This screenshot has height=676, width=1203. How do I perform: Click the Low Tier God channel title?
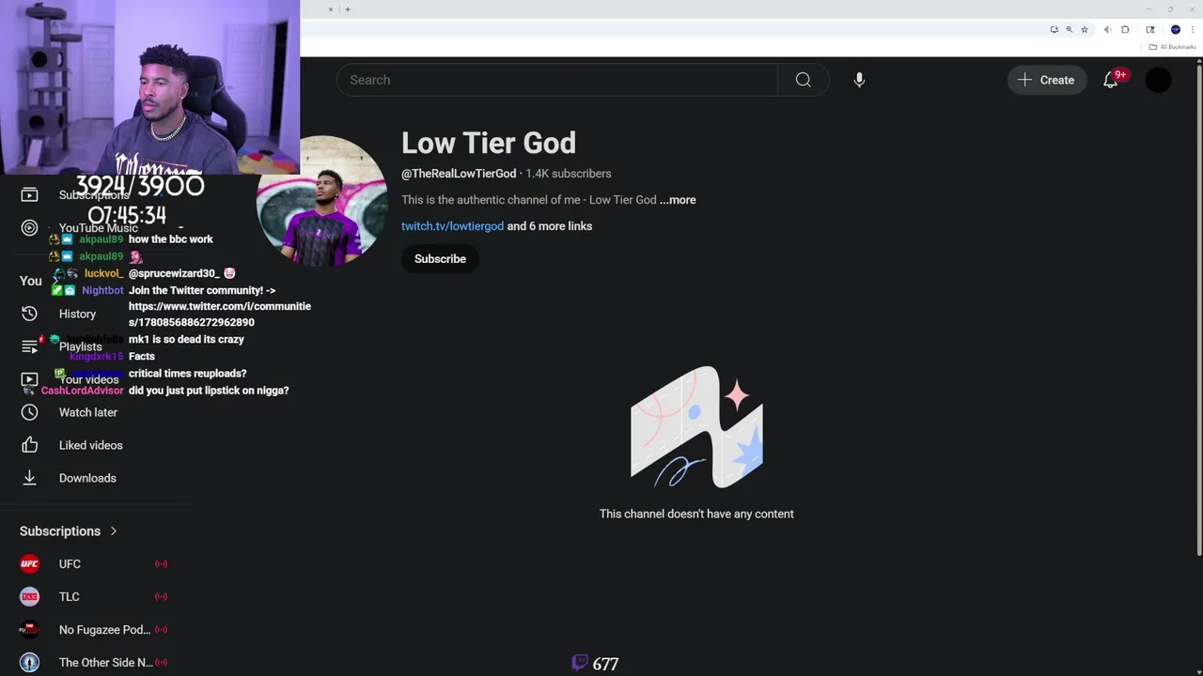(x=489, y=143)
